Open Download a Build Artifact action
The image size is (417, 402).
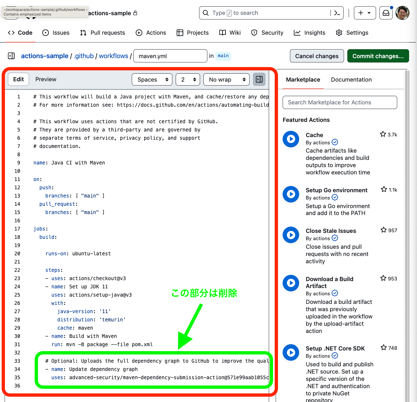tap(330, 282)
